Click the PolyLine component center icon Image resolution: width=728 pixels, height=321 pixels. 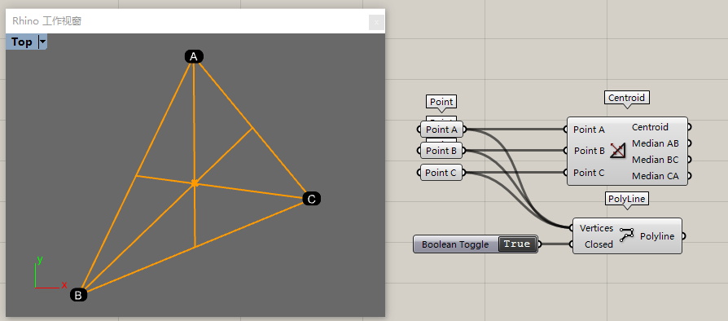(x=626, y=234)
